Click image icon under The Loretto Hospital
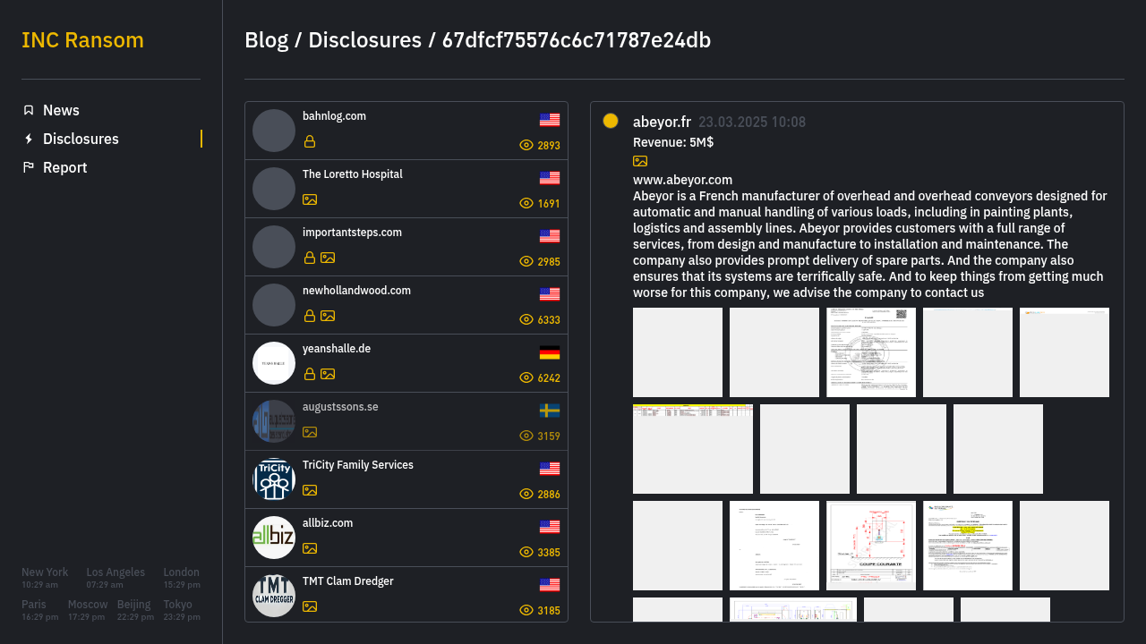 coord(310,199)
